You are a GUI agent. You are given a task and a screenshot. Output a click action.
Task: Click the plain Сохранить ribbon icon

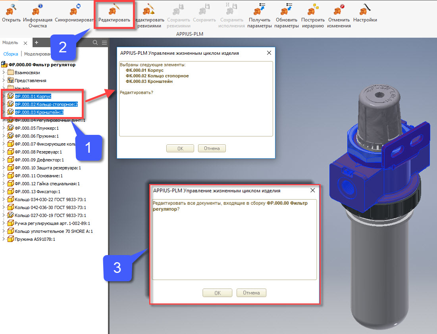pos(204,10)
